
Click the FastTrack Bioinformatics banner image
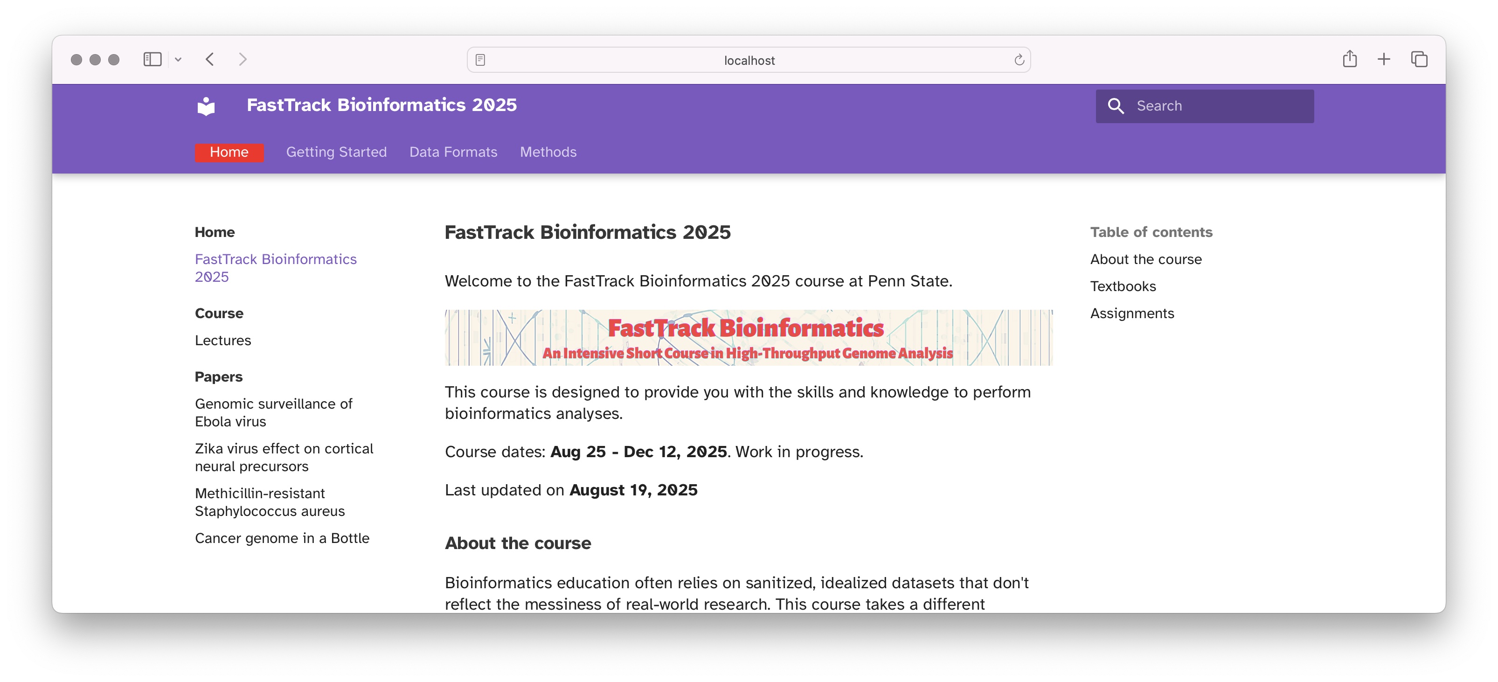tap(748, 338)
